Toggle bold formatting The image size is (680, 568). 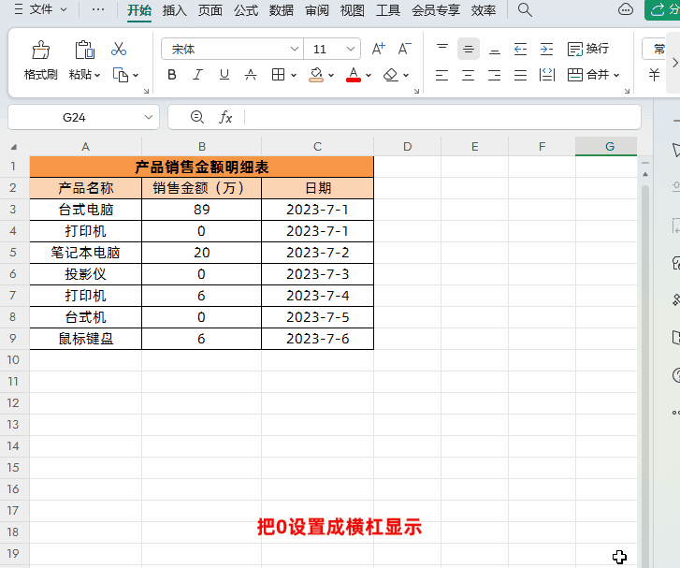coord(172,75)
